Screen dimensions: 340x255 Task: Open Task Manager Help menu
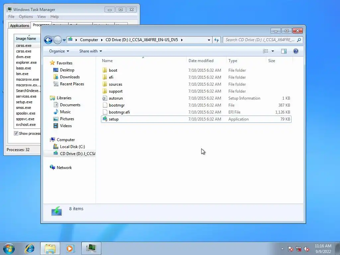[x=54, y=17]
